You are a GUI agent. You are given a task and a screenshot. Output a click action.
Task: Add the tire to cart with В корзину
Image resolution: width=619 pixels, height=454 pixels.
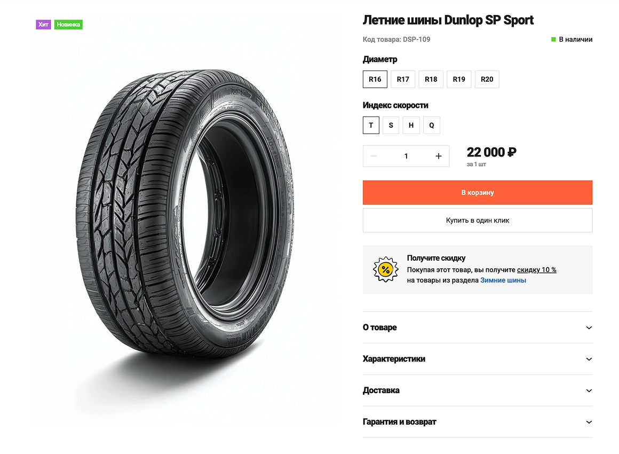point(477,192)
